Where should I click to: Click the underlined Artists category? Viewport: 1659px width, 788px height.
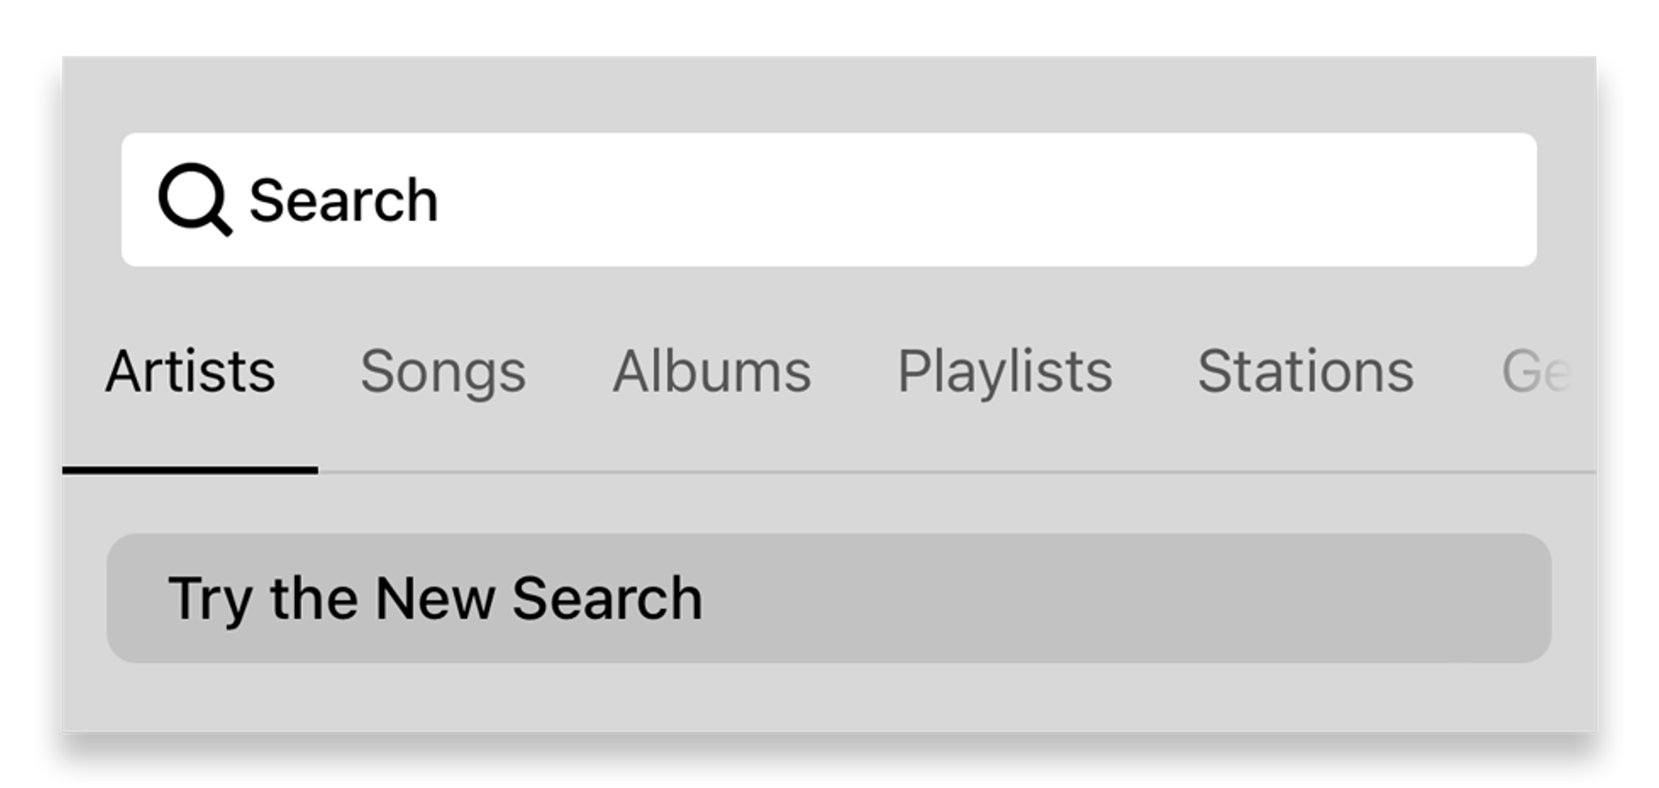point(190,372)
